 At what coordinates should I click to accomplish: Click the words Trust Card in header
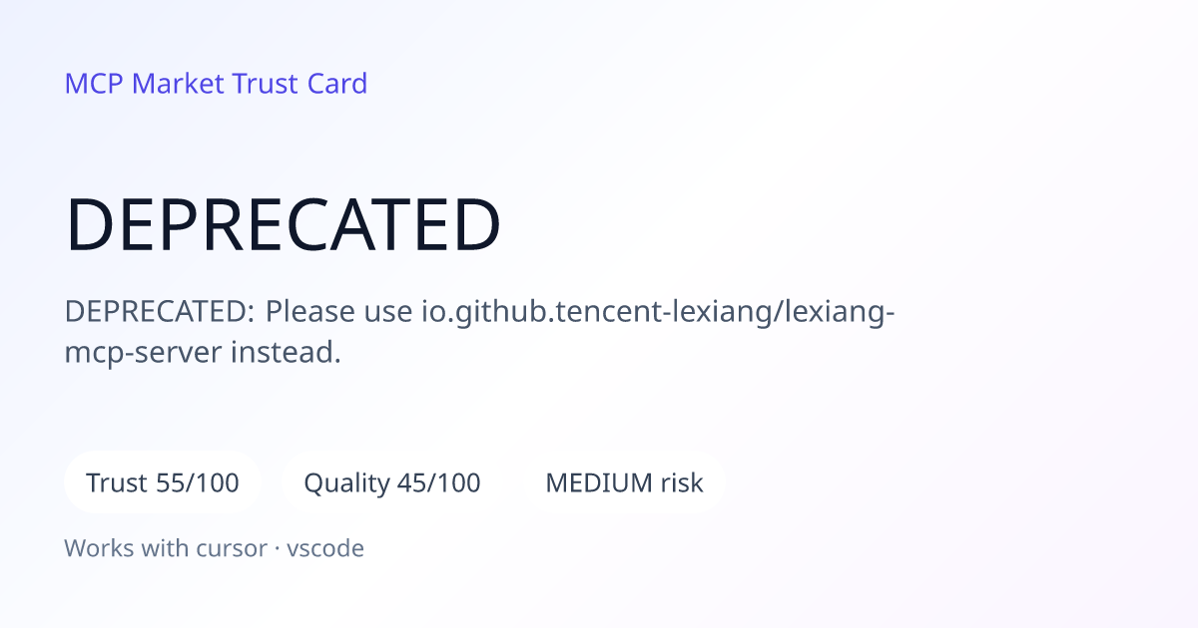300,84
